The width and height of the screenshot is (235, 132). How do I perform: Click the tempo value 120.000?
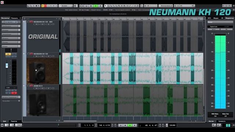pyautogui.click(x=172, y=125)
